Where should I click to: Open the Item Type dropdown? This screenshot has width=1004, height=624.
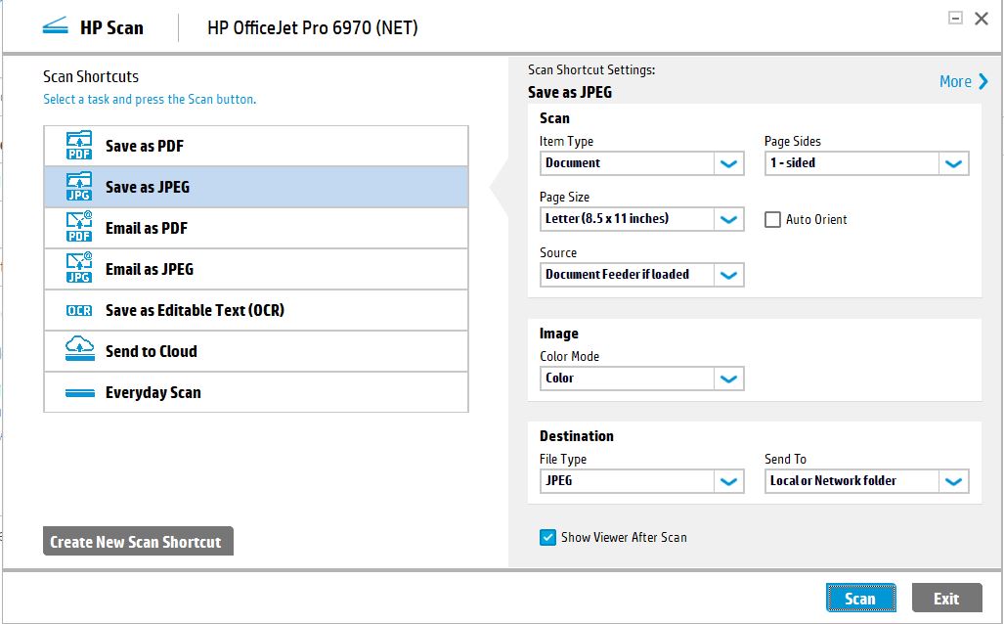pyautogui.click(x=728, y=163)
